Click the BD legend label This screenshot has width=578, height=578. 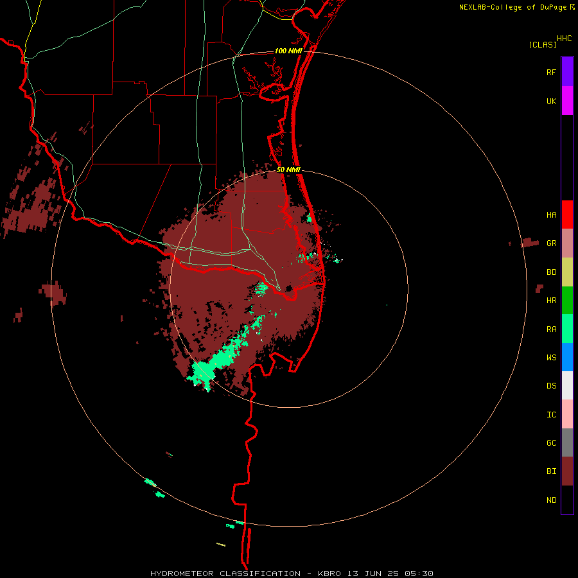pos(552,272)
